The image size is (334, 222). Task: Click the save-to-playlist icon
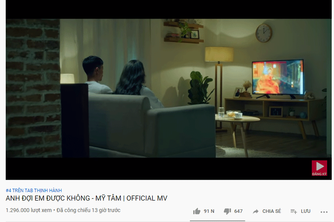294,211
